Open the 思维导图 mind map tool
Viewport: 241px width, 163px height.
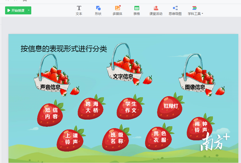click(175, 10)
